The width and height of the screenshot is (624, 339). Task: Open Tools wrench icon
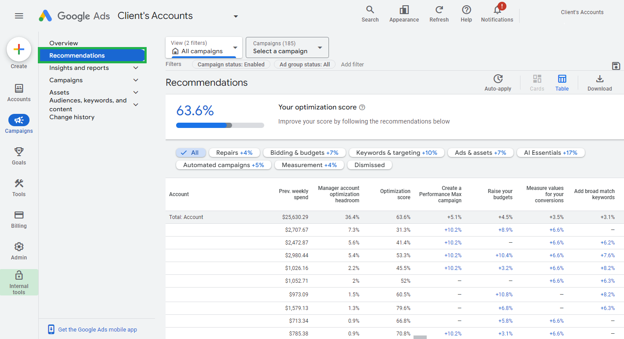click(19, 188)
